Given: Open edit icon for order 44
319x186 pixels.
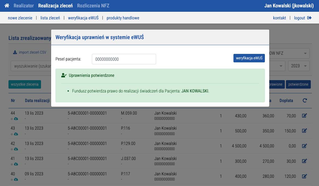Looking at the screenshot, I should tap(304, 116).
